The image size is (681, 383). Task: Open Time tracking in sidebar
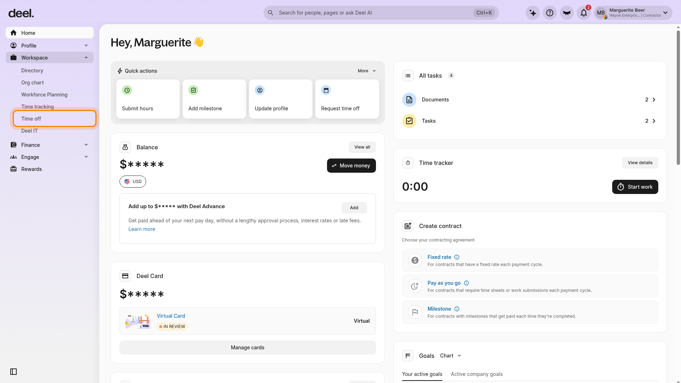[38, 107]
